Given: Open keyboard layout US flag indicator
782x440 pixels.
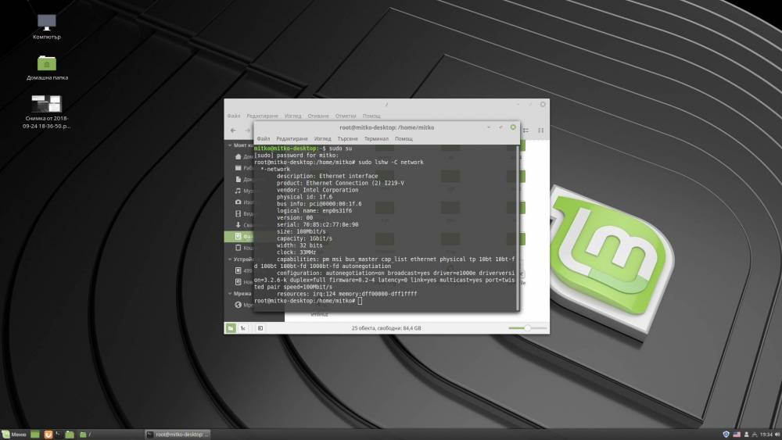Looking at the screenshot, I should pos(737,435).
